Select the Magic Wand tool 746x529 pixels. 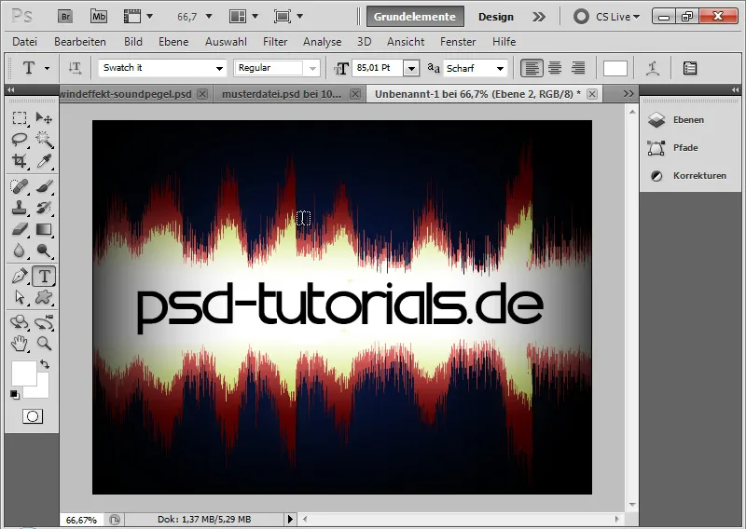44,140
